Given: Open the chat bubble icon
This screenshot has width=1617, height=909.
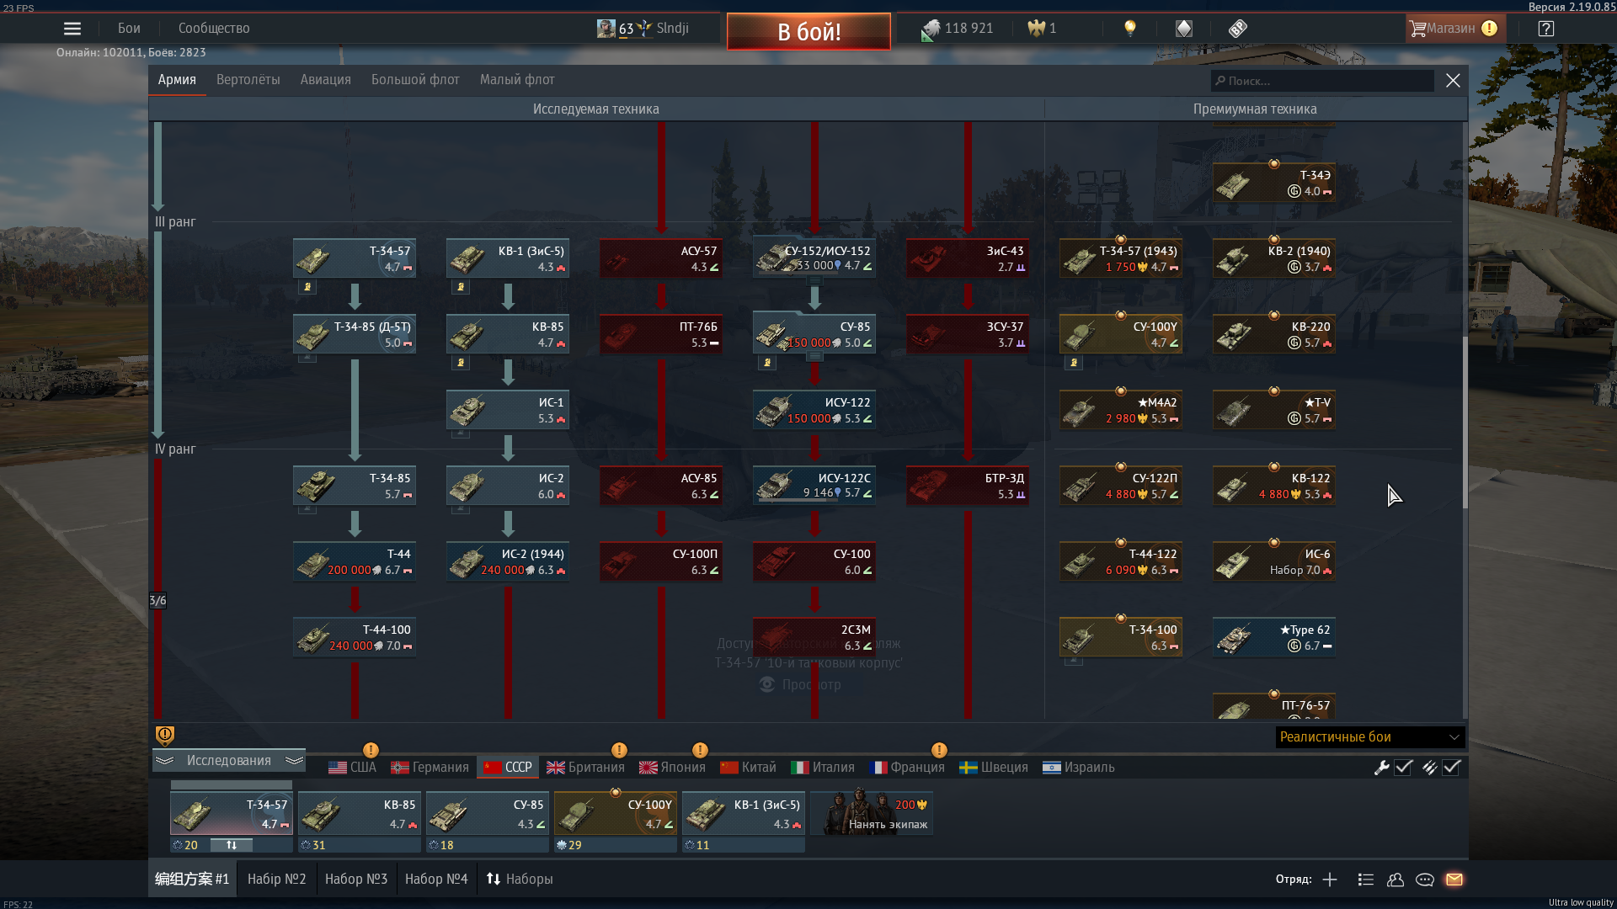Looking at the screenshot, I should pos(1425,880).
